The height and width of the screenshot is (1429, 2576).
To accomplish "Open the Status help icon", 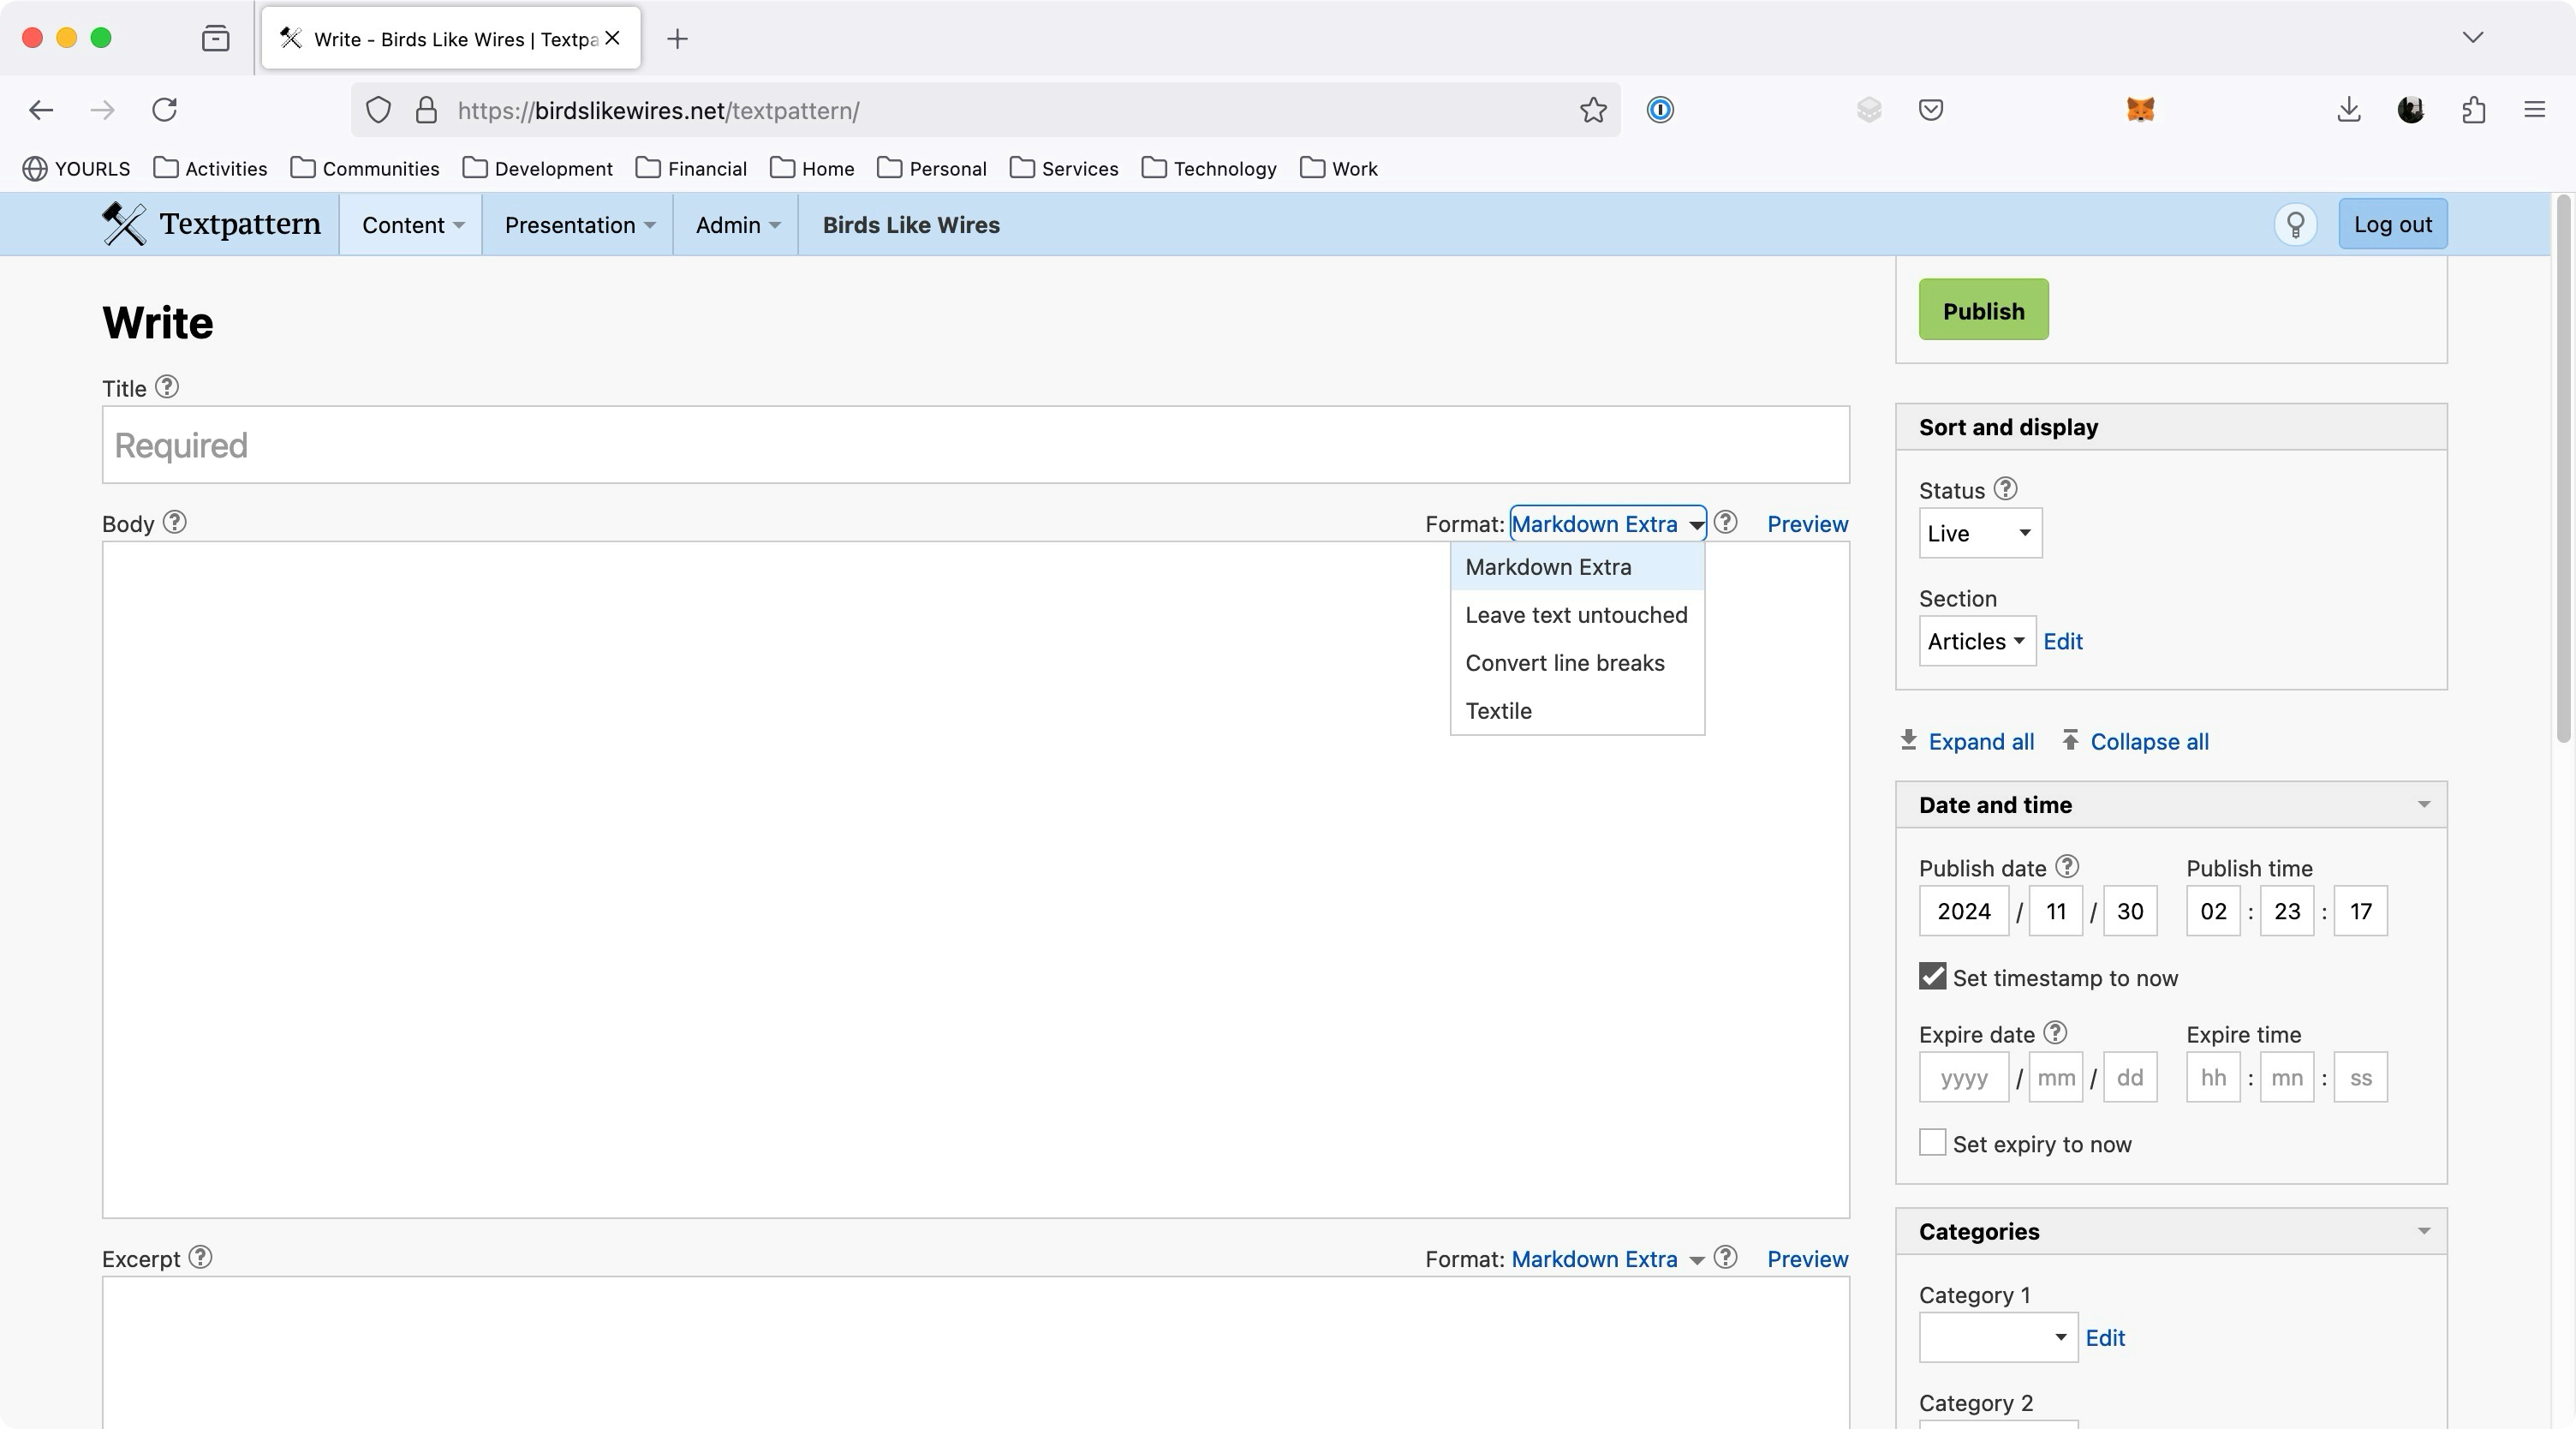I will point(2005,489).
